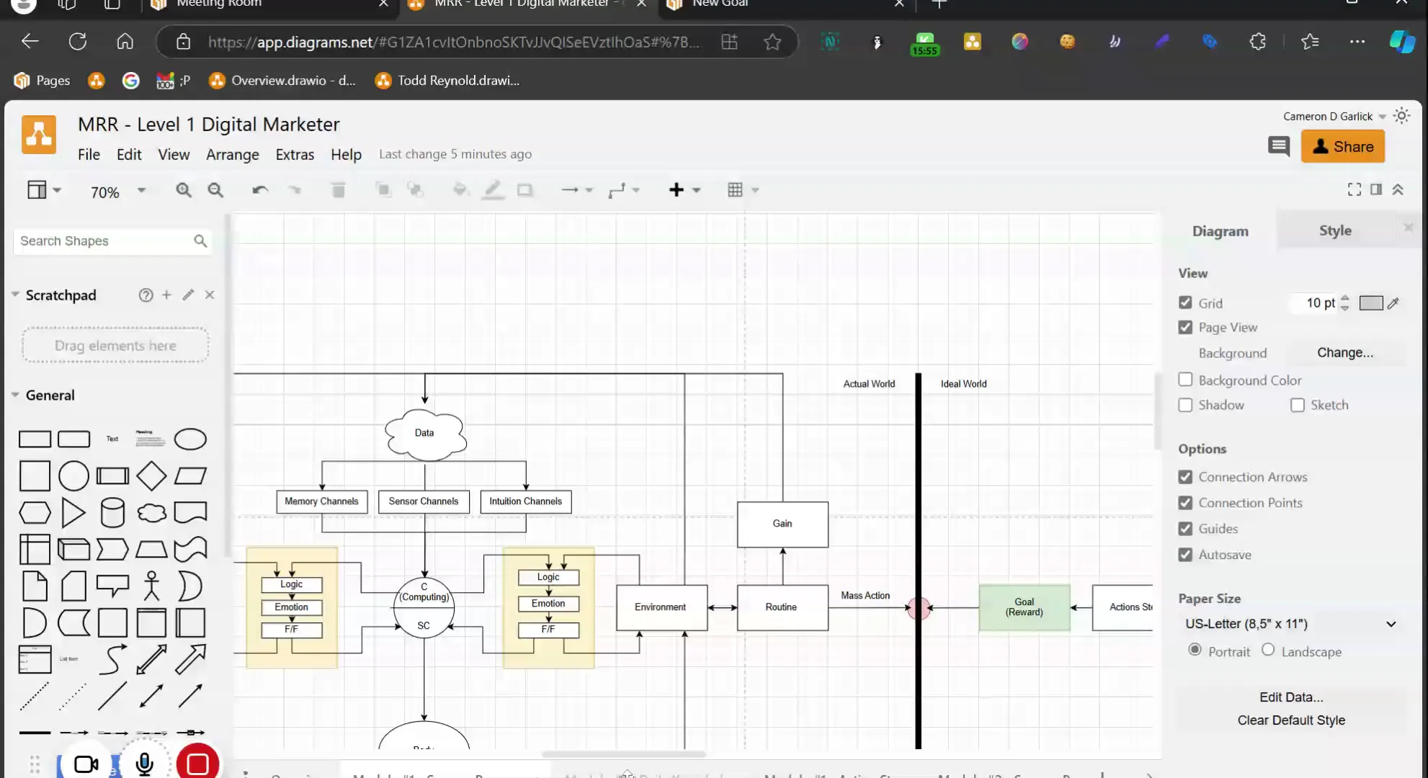This screenshot has width=1428, height=778.
Task: Open the table insert dropdown
Action: 744,190
